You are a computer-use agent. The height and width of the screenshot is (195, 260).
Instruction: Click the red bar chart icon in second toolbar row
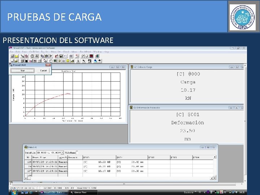pos(31,61)
